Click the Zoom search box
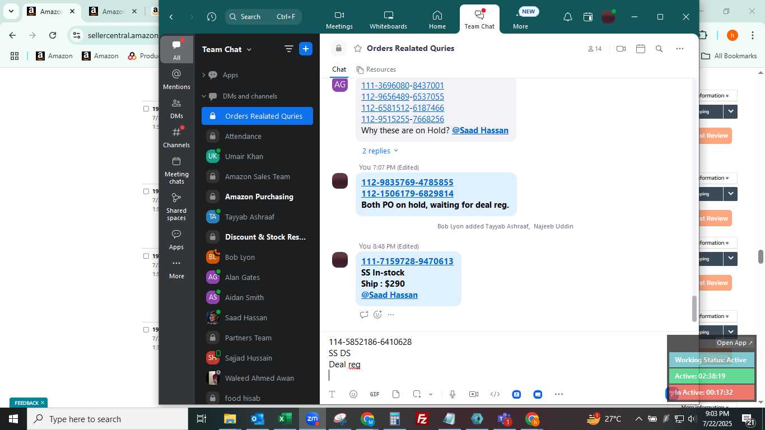Screen dimensions: 765x430 tap(263, 17)
